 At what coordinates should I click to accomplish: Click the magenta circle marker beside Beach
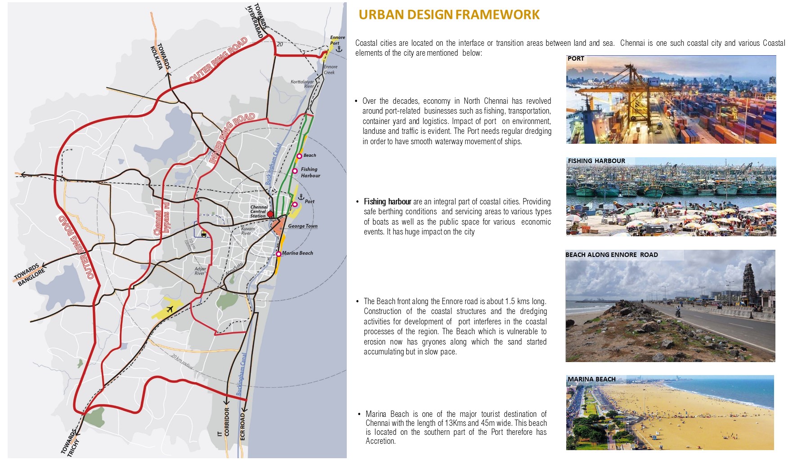[299, 156]
